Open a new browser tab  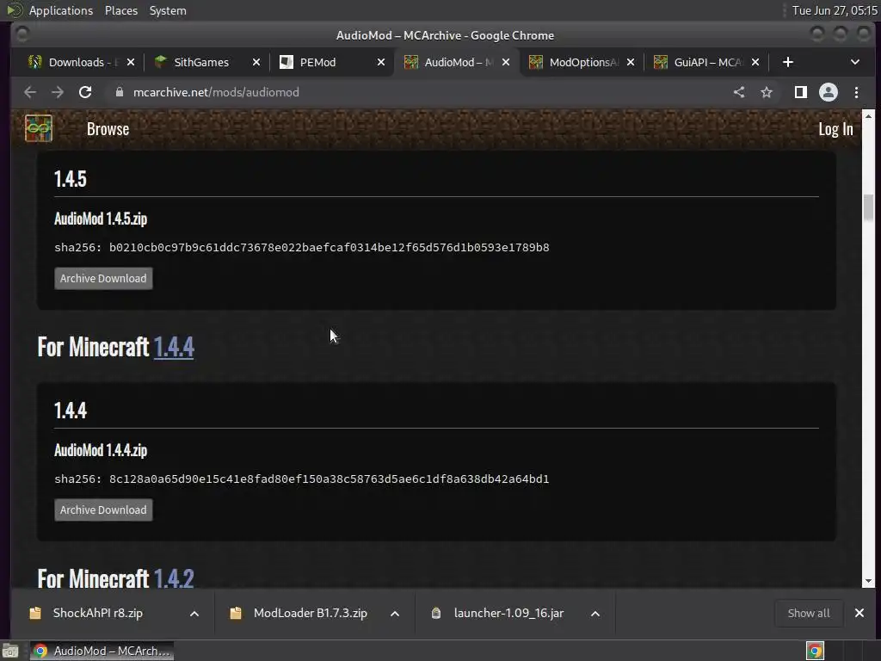coord(788,62)
